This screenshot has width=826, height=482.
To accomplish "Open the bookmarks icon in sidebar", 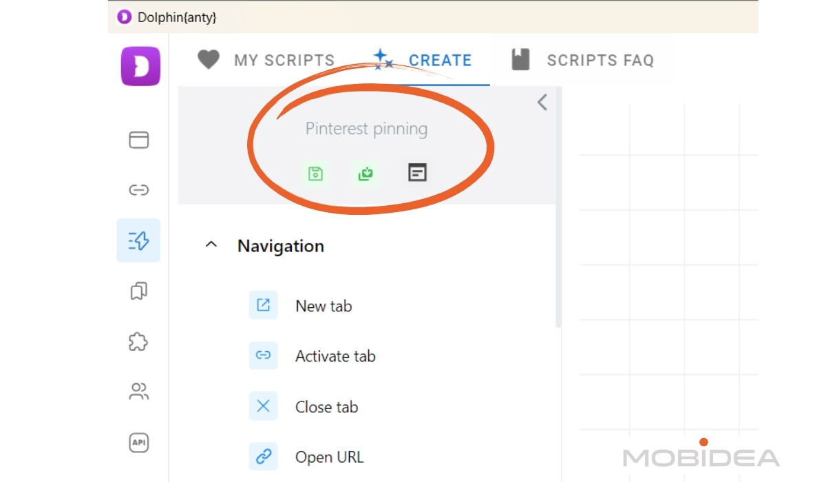I will (139, 291).
